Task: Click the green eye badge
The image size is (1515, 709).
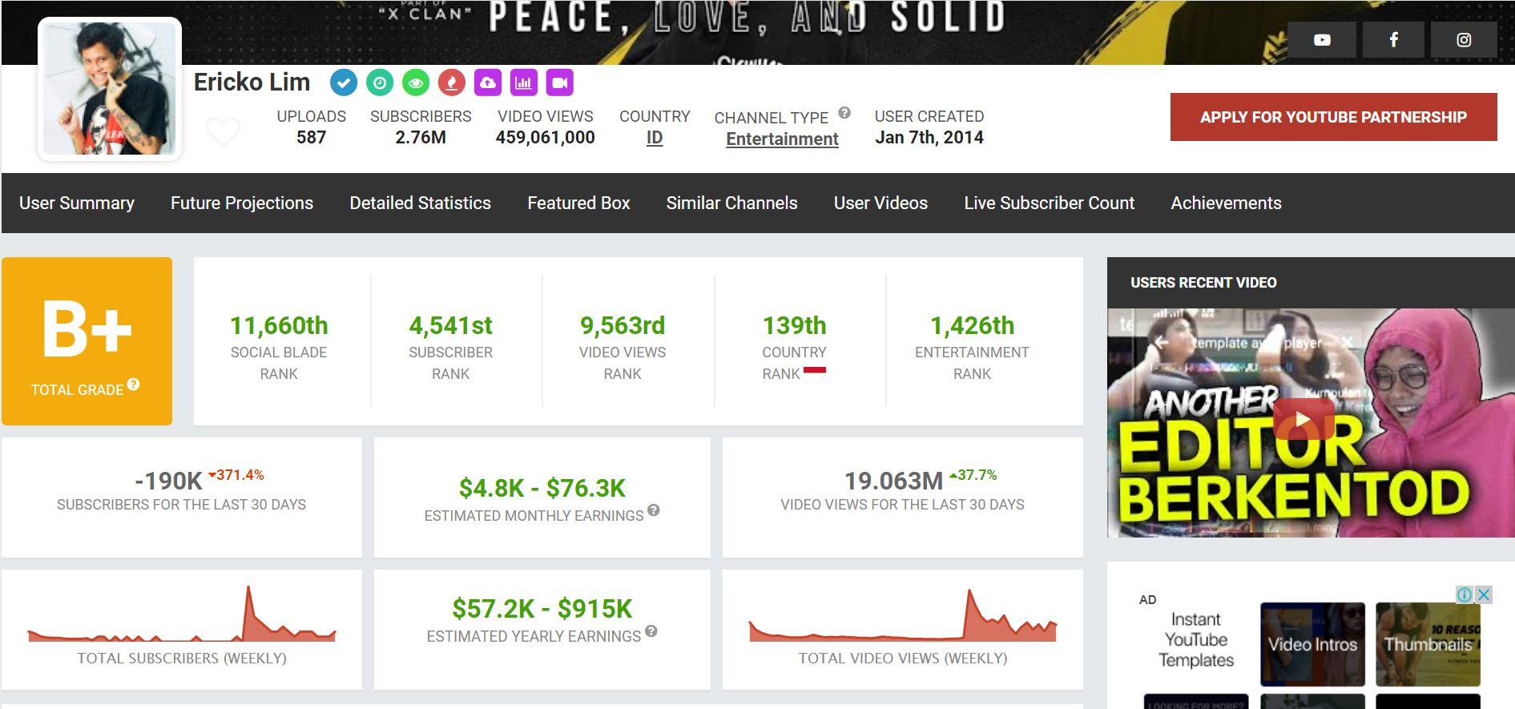Action: [x=416, y=83]
